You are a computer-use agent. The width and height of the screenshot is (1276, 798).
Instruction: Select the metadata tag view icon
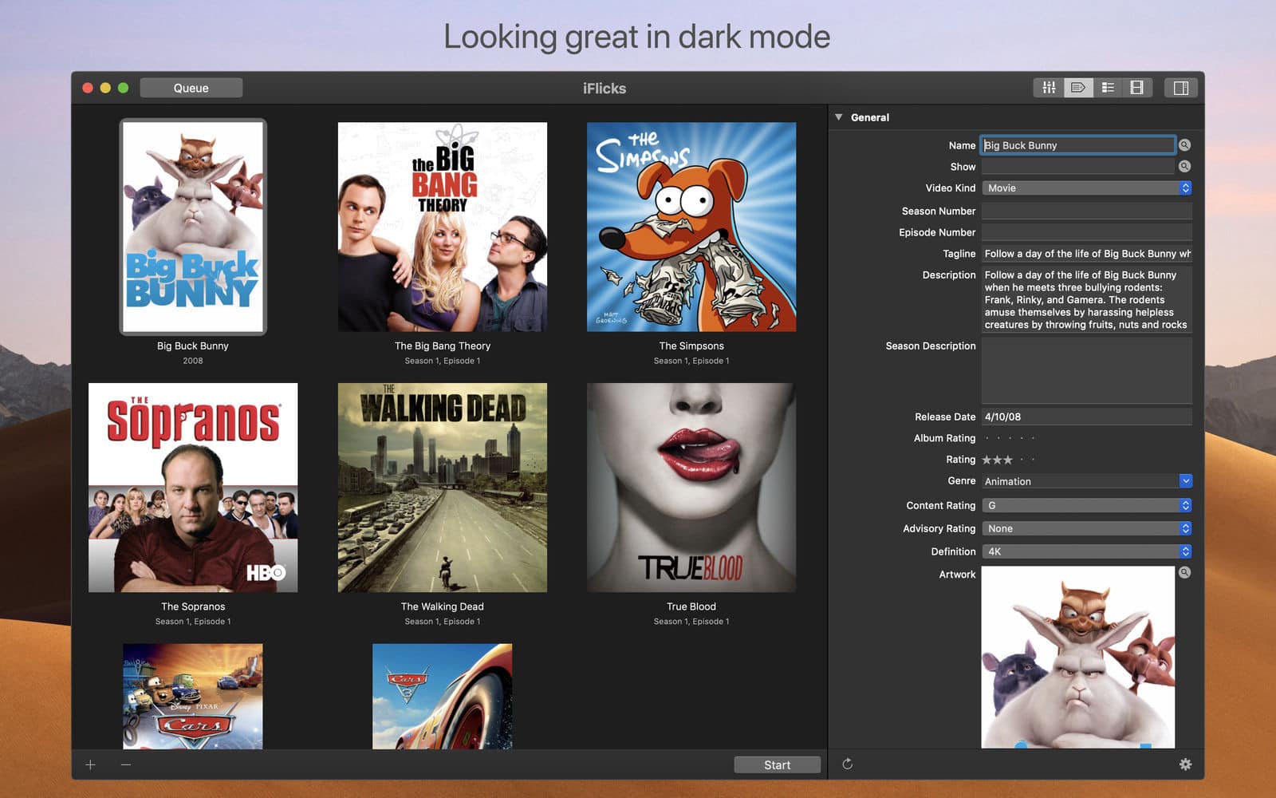(1078, 88)
